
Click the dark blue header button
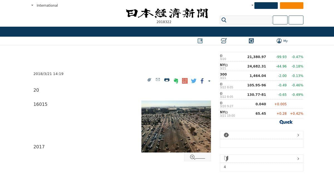266,6
